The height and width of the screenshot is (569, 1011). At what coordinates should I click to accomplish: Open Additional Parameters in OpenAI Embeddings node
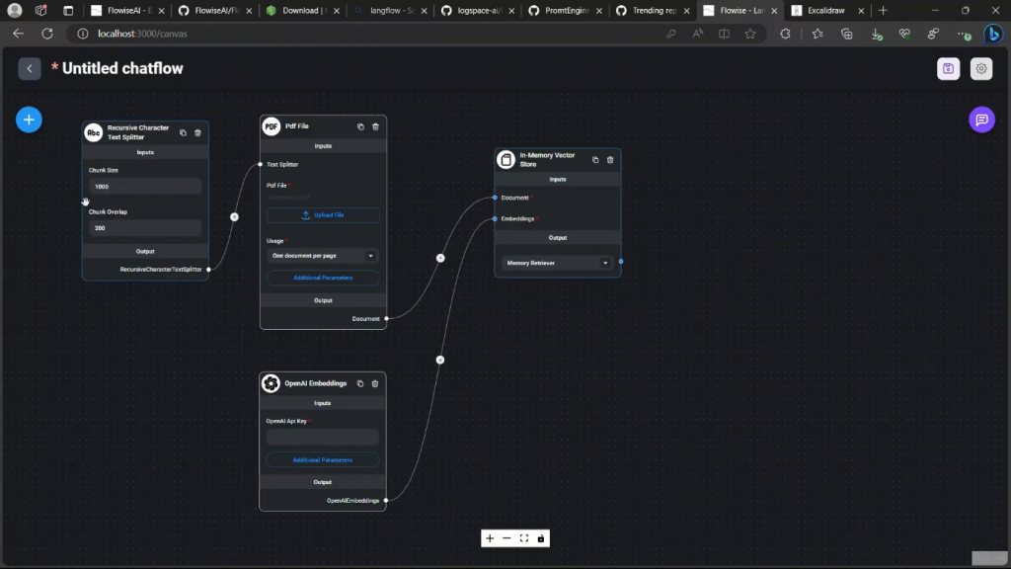click(323, 460)
